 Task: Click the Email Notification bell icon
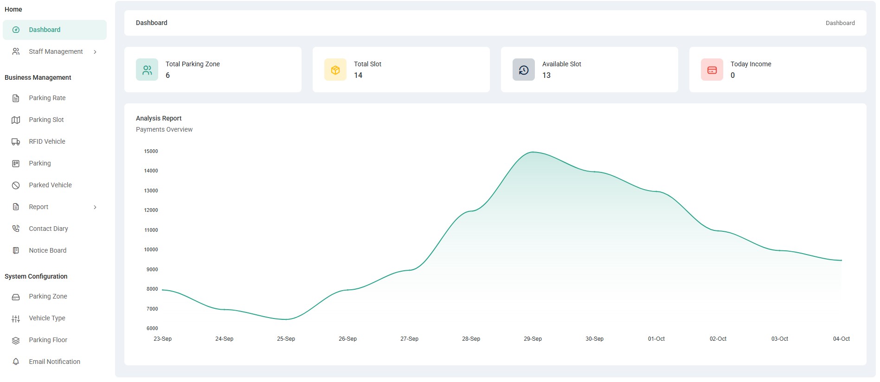[16, 362]
